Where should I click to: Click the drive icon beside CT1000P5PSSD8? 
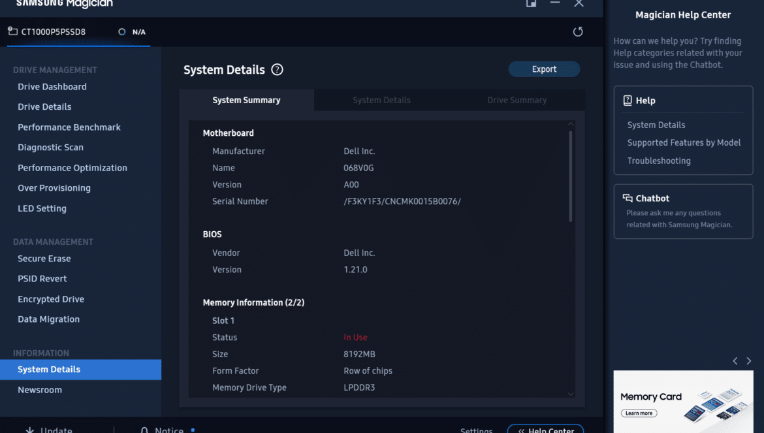[x=12, y=31]
